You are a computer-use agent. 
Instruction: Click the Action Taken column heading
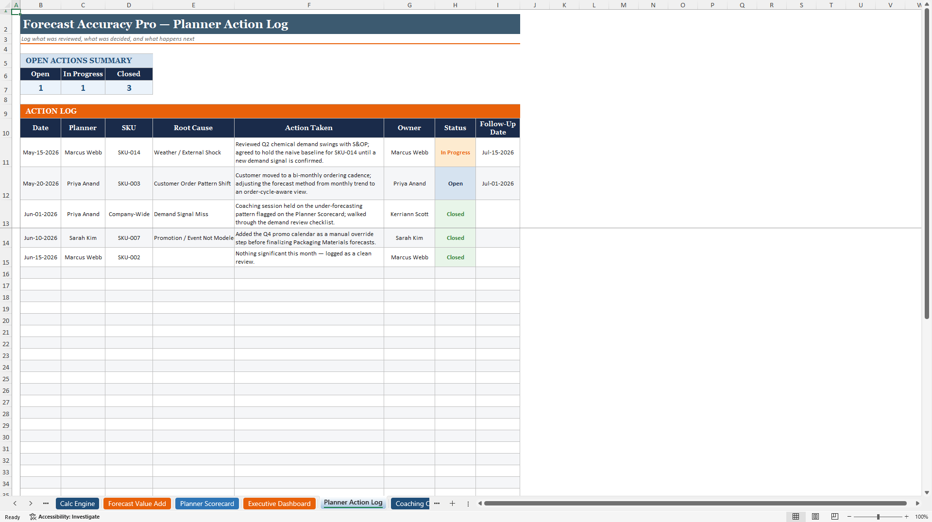tap(309, 128)
